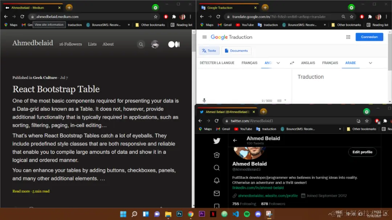Open Visual Studio Code from taskbar
Screen dimensions: 392x220
[236, 214]
